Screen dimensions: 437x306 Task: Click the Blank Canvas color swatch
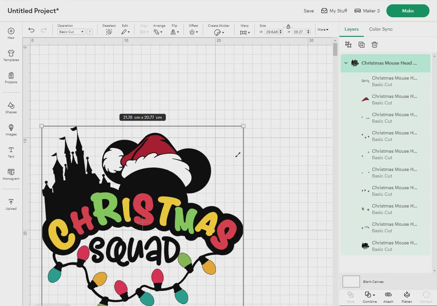[351, 282]
